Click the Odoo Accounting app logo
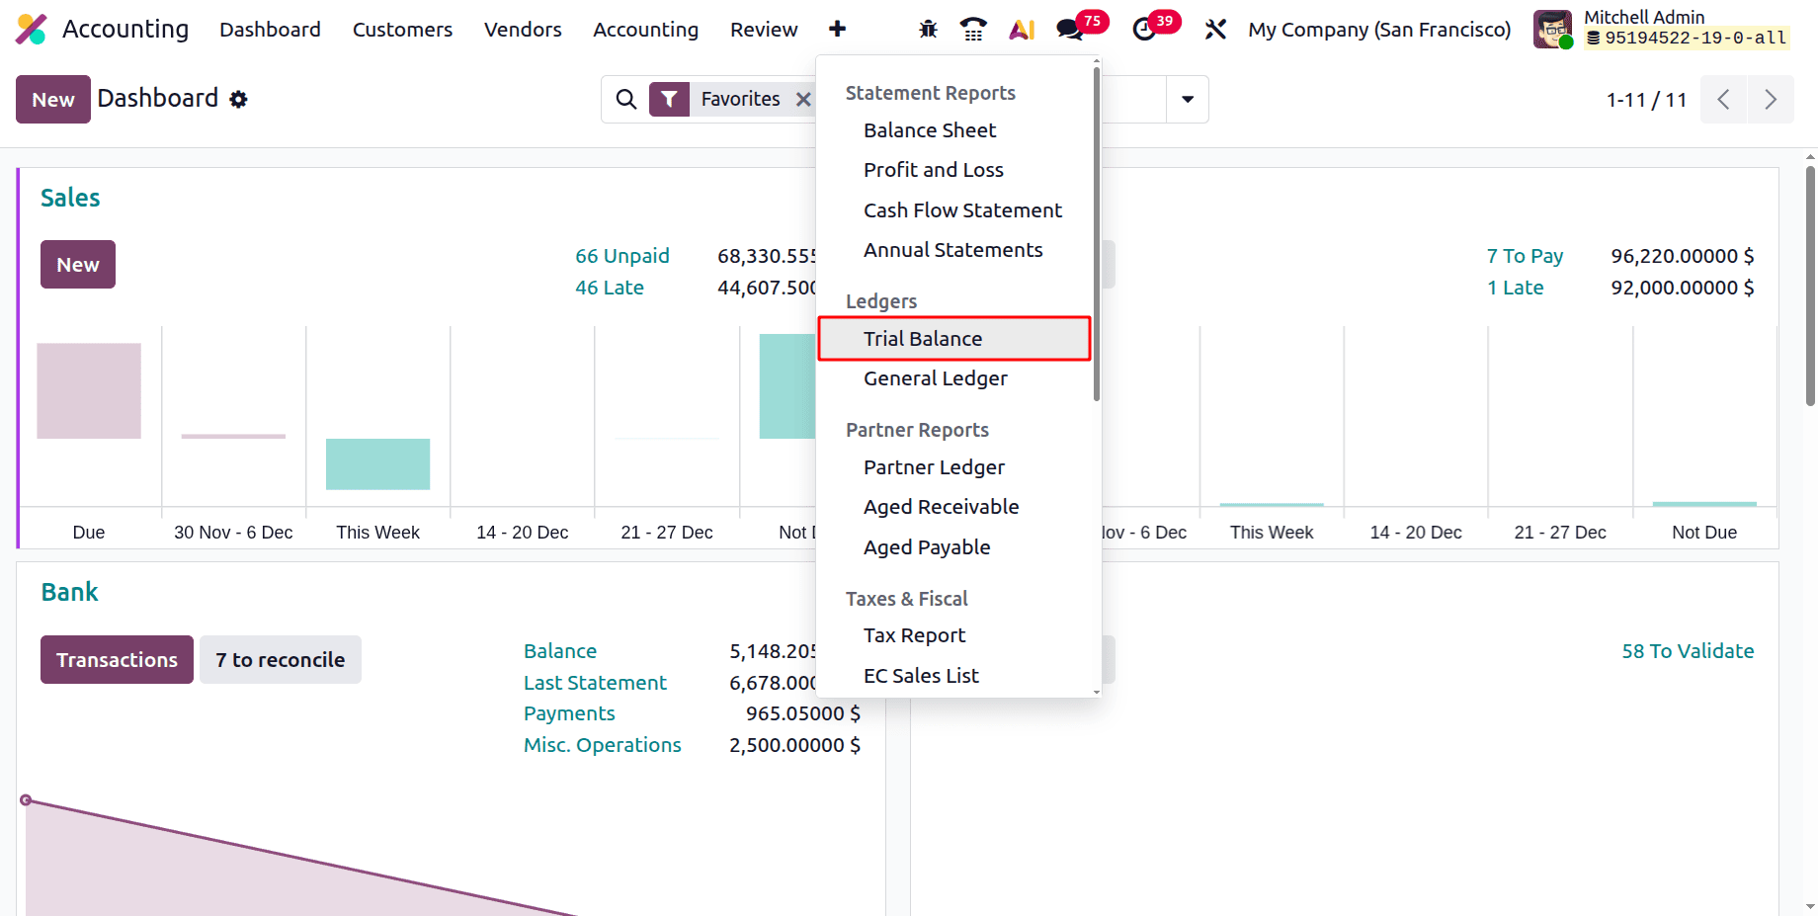 tap(32, 30)
